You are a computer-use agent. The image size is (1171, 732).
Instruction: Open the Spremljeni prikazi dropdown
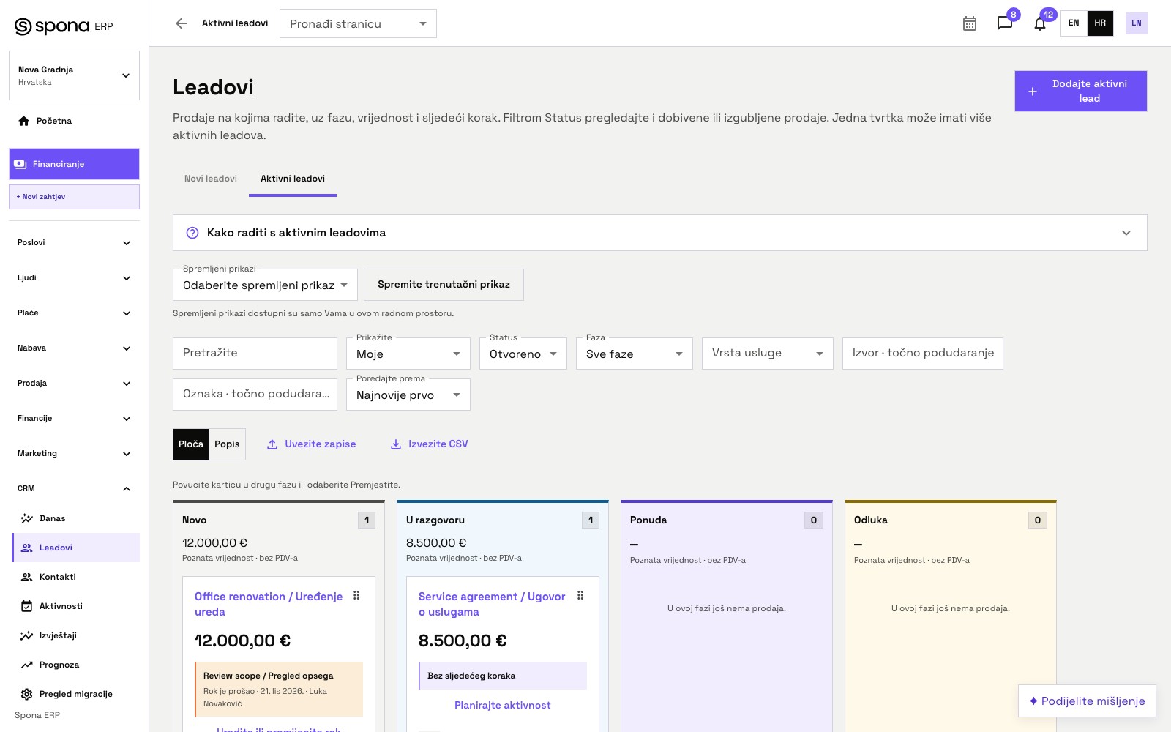click(265, 285)
